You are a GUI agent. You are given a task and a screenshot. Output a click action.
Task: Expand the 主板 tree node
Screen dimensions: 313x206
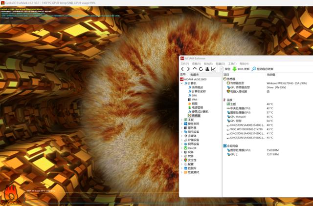pyautogui.click(x=181, y=120)
